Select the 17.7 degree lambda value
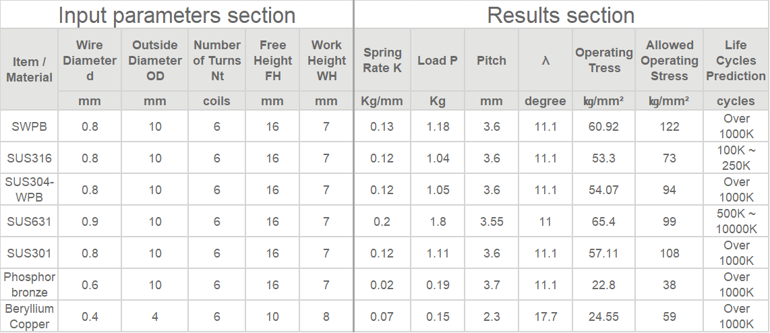 point(545,316)
